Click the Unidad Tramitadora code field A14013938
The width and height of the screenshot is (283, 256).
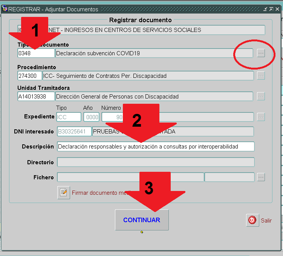pos(36,97)
